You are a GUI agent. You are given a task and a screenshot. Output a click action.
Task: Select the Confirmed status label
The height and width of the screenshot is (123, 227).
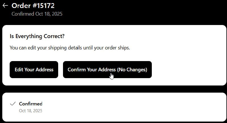[x=31, y=104]
